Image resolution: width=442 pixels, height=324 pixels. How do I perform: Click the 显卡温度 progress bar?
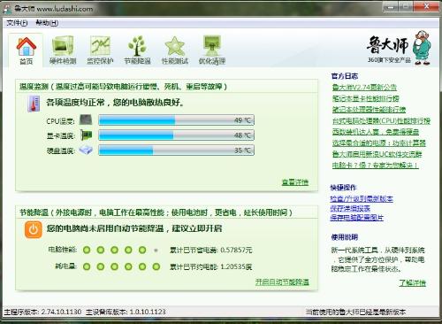click(x=176, y=135)
